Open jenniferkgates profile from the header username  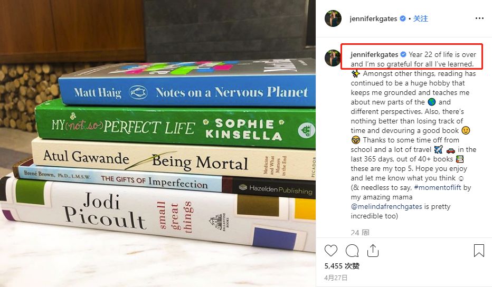coord(374,18)
